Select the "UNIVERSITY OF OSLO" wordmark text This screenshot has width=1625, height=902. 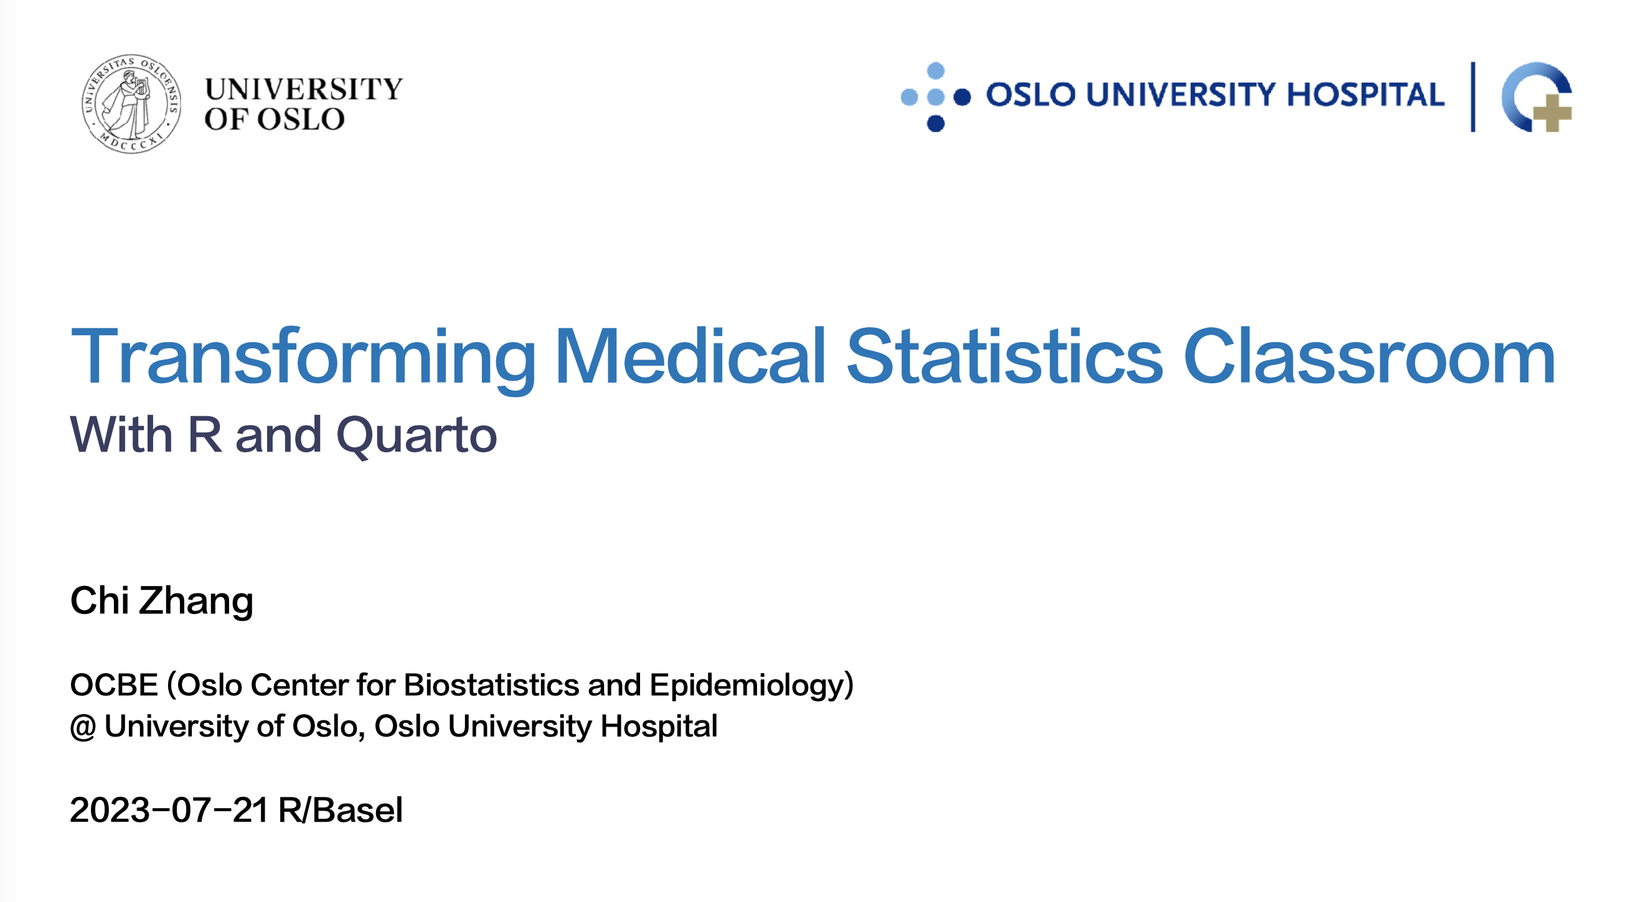tap(303, 104)
